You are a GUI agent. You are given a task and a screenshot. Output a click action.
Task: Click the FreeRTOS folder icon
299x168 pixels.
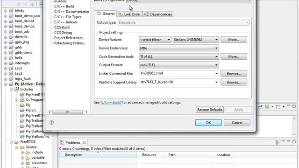pos(17,142)
